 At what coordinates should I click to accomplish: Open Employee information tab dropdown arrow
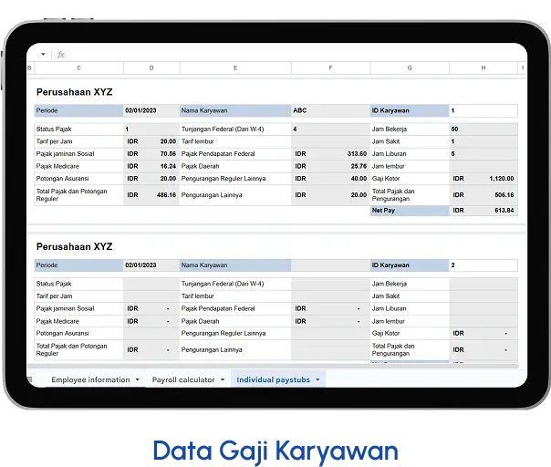pyautogui.click(x=138, y=379)
